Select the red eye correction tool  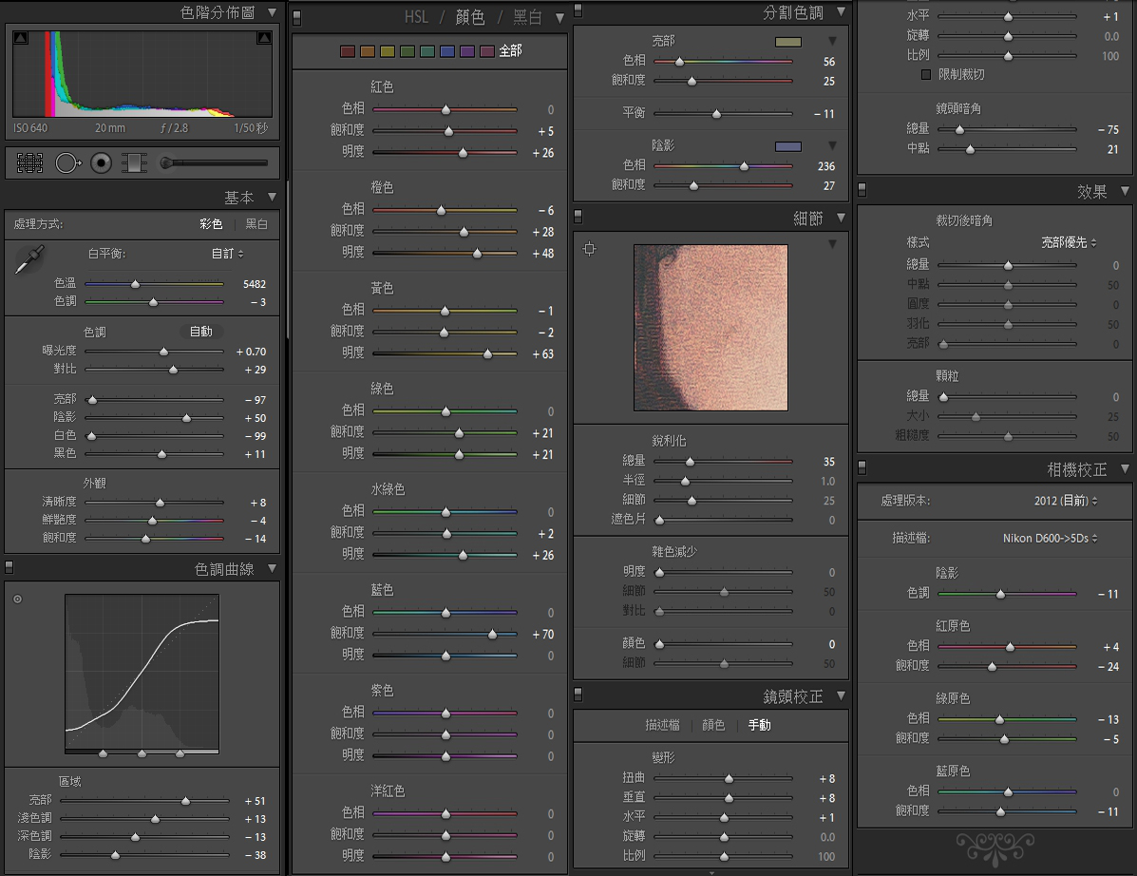[101, 163]
